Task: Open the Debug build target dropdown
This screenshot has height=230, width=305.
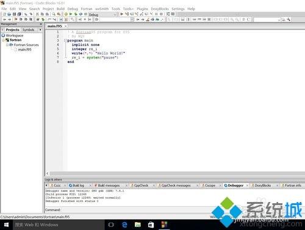Action: click(x=115, y=15)
